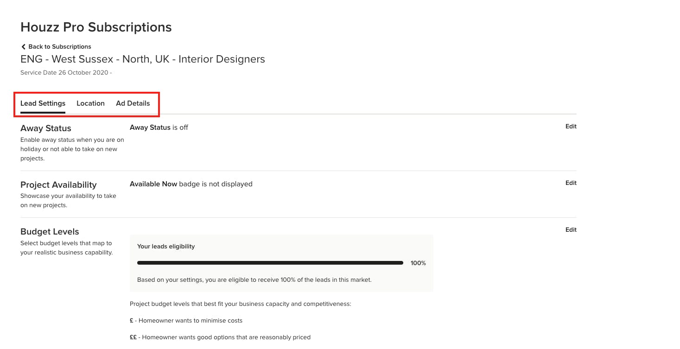Select the Lead Settings tab
Viewport: 680px width, 349px height.
[x=43, y=103]
